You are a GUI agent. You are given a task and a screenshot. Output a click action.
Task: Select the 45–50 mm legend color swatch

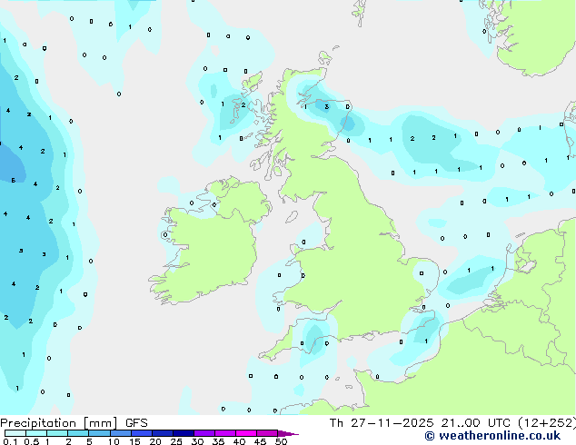pyautogui.click(x=267, y=433)
